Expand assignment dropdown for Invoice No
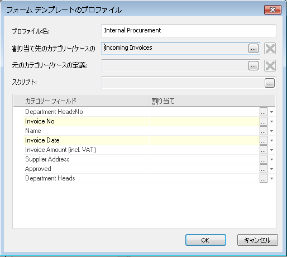287x257 pixels. (271, 121)
